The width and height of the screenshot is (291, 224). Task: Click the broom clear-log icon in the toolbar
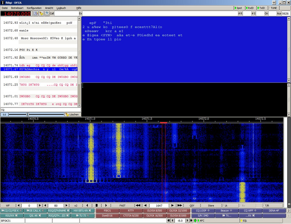pyautogui.click(x=41, y=13)
